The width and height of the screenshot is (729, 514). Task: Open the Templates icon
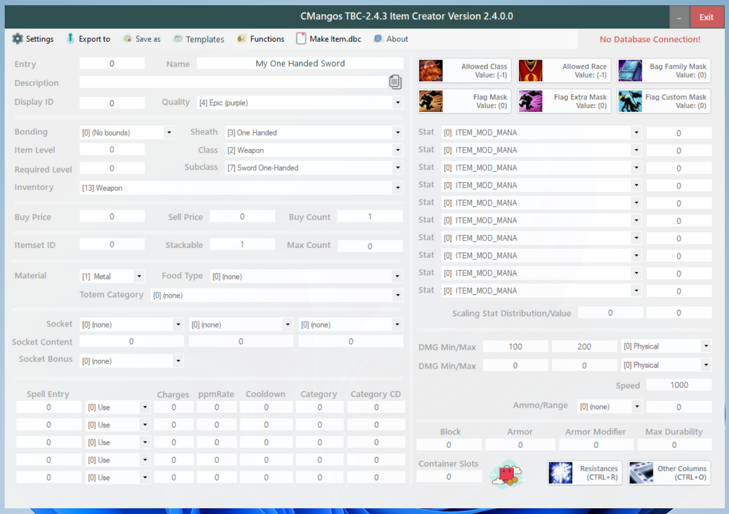tap(178, 39)
